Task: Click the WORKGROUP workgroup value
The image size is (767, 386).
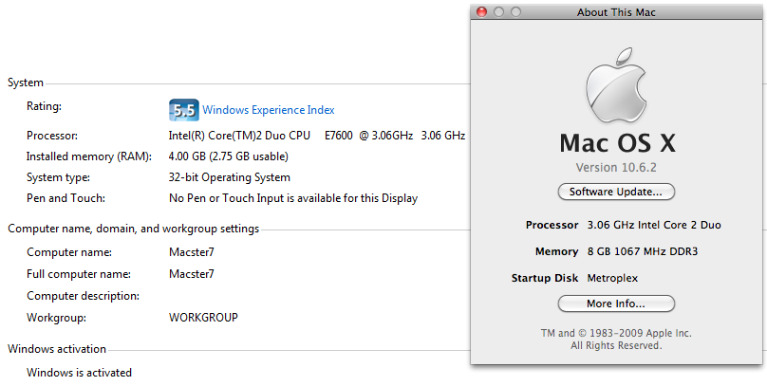Action: 203,318
